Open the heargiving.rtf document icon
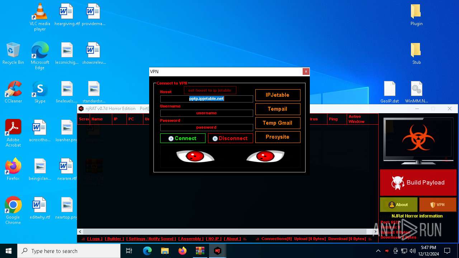Screen dimensions: 459x258 coord(67,15)
